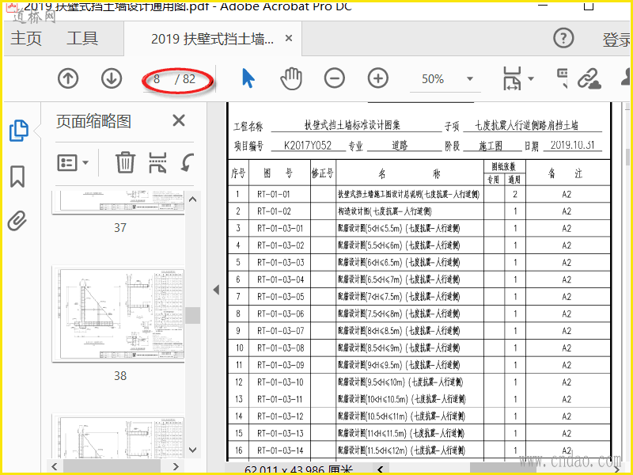The width and height of the screenshot is (633, 475).
Task: Close the 2019 扶壁式挡土墙 document tab
Action: 289,38
